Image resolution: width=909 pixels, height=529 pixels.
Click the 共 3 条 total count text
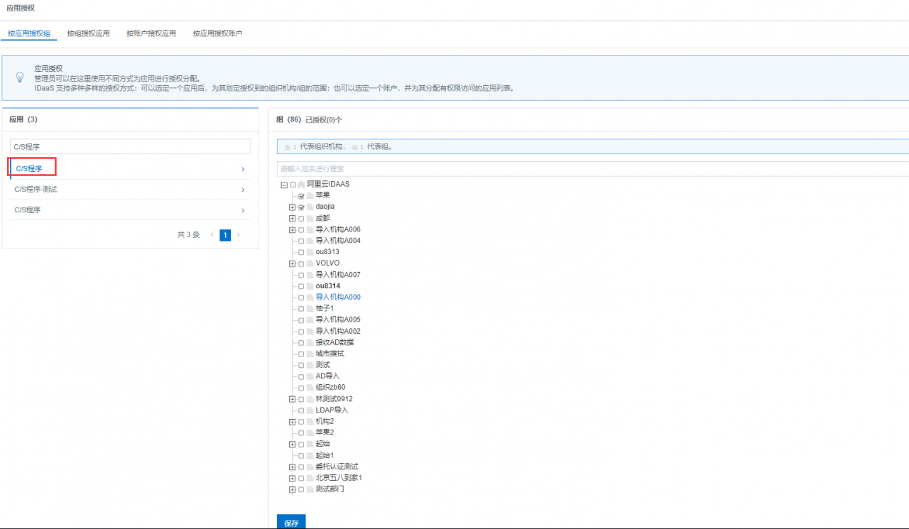point(189,235)
